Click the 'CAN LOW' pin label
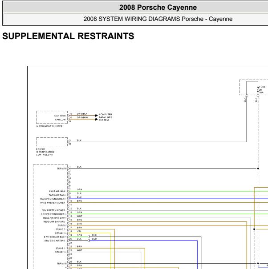The image size is (268, 269). pyautogui.click(x=60, y=120)
